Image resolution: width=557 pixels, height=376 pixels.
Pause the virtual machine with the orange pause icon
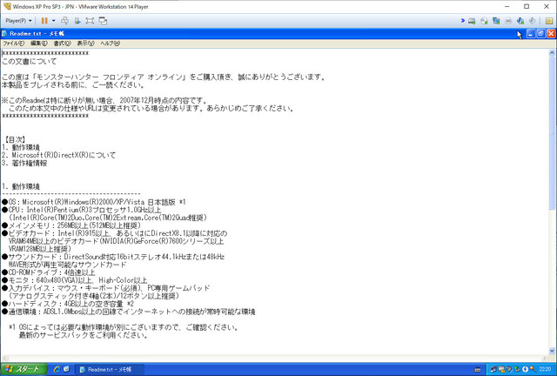tap(44, 21)
